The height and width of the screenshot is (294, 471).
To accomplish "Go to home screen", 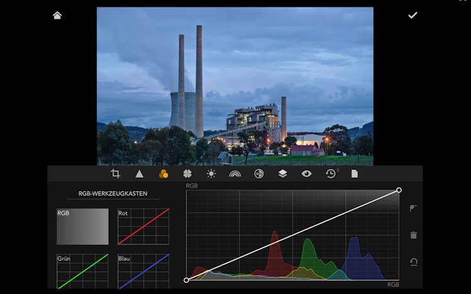I will pyautogui.click(x=57, y=15).
